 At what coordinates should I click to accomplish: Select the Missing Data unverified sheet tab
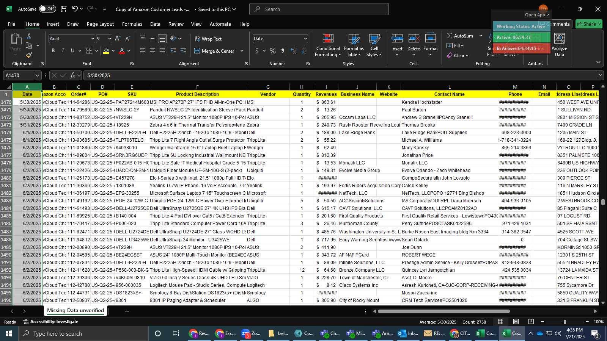[75, 311]
